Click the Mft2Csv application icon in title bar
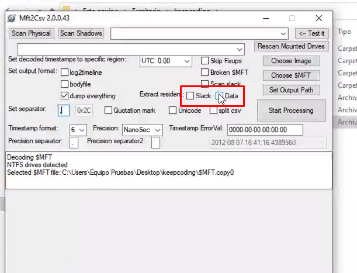This screenshot has height=273, width=357. (x=11, y=18)
